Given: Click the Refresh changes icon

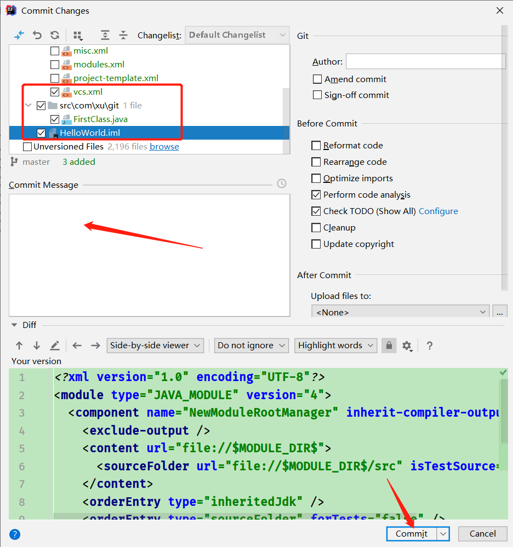Looking at the screenshot, I should (55, 35).
